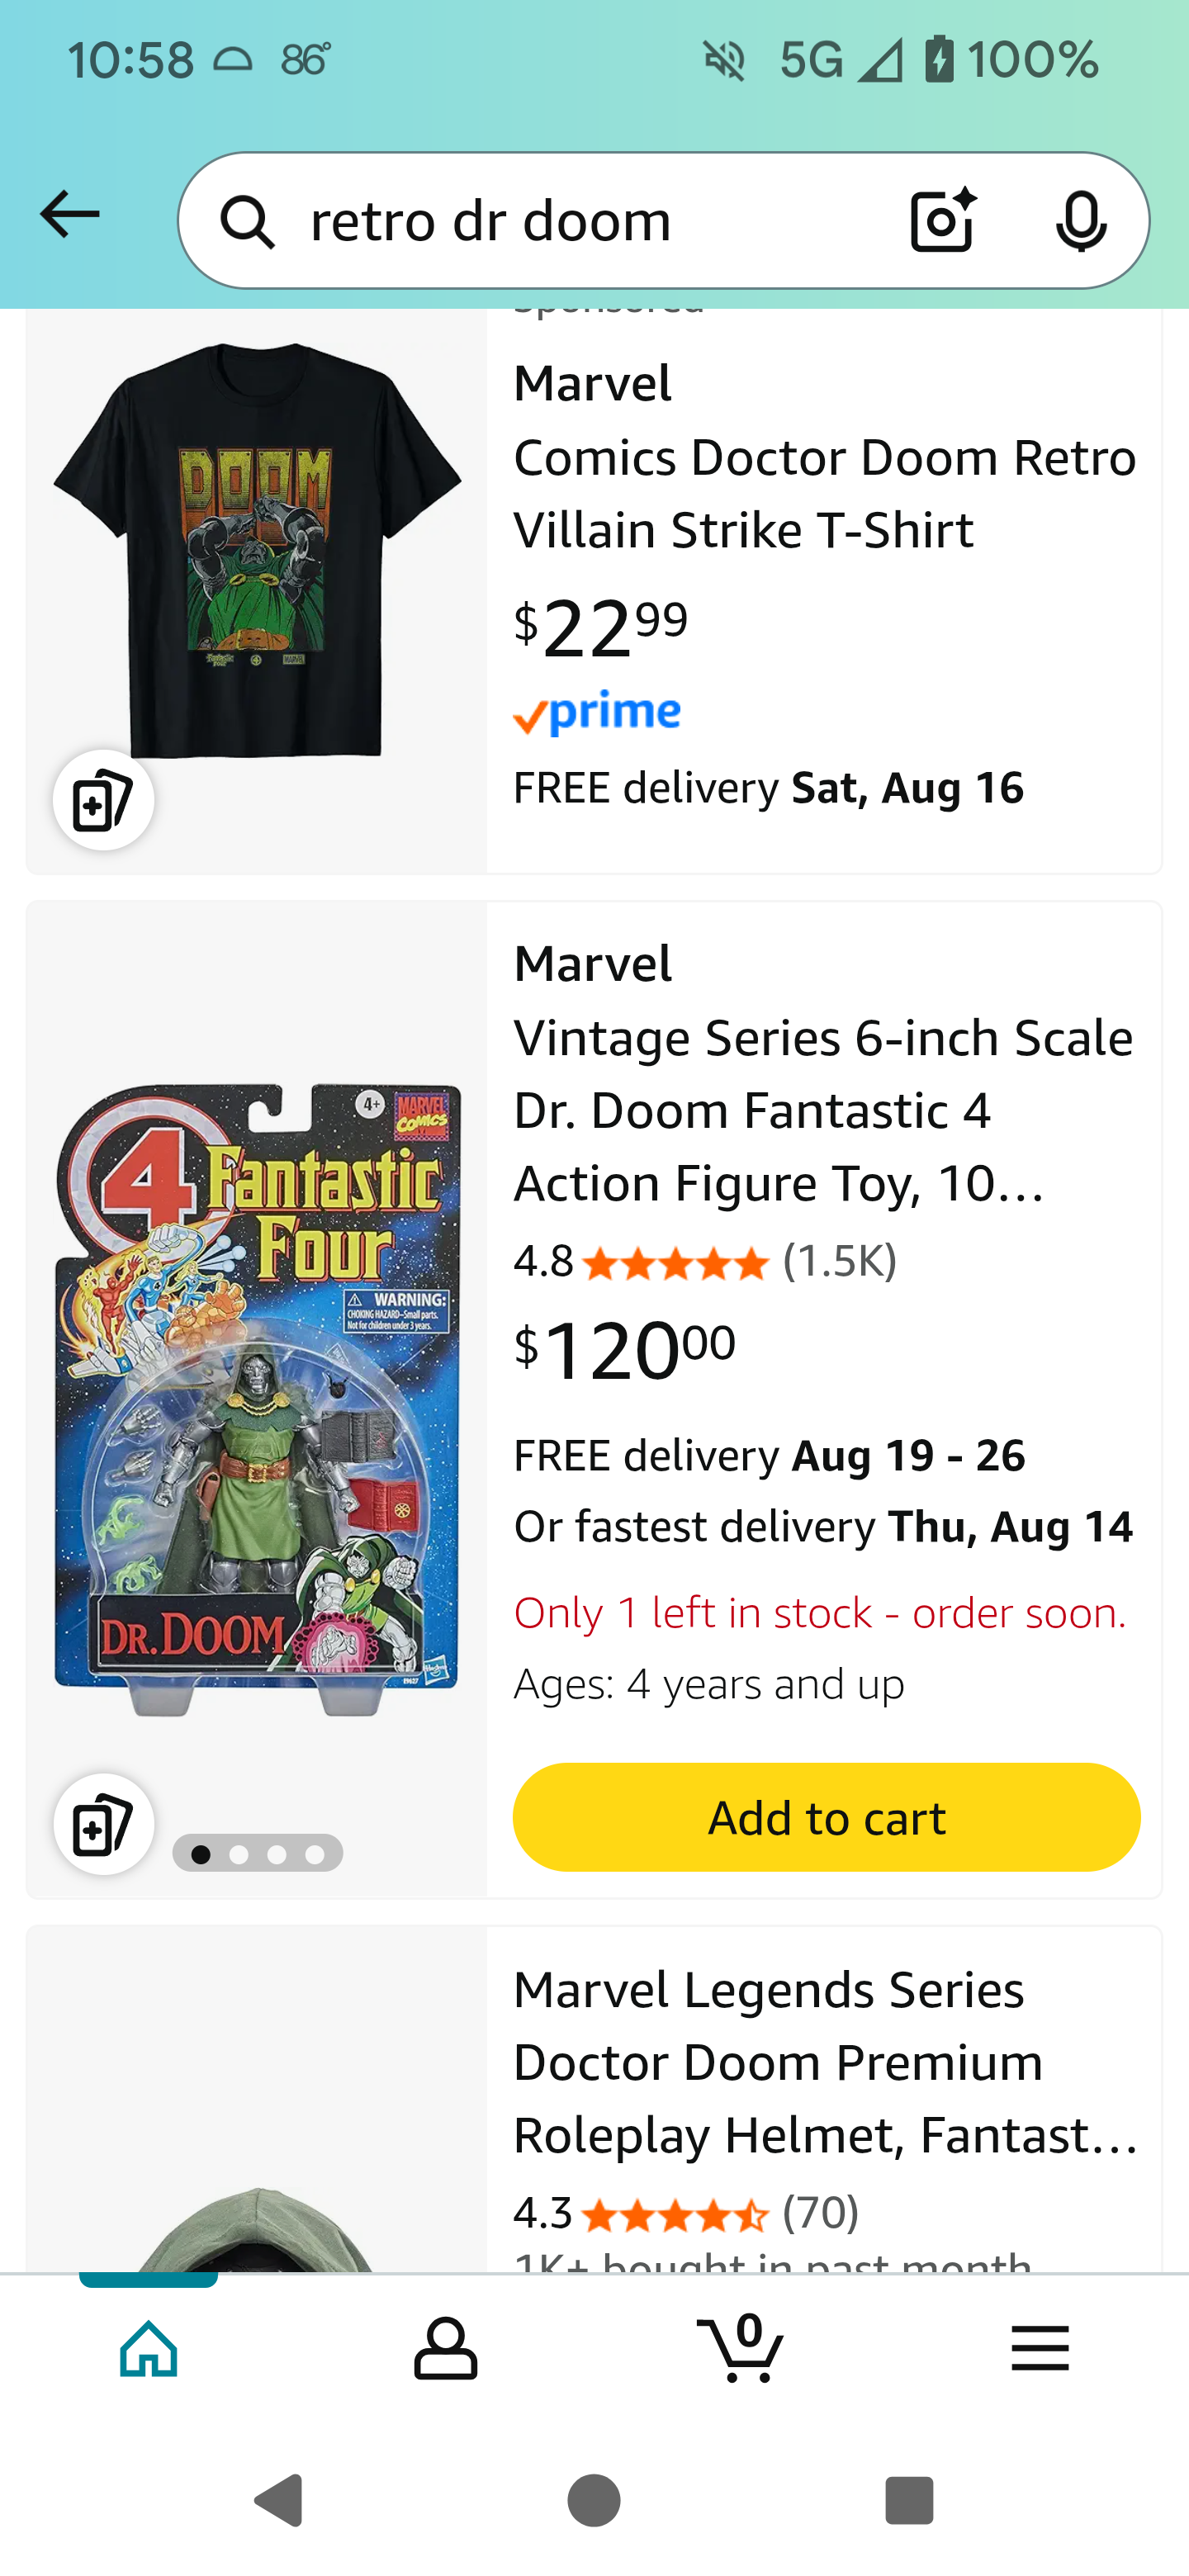Go to the Home tab
Image resolution: width=1189 pixels, height=2576 pixels.
tap(149, 2348)
